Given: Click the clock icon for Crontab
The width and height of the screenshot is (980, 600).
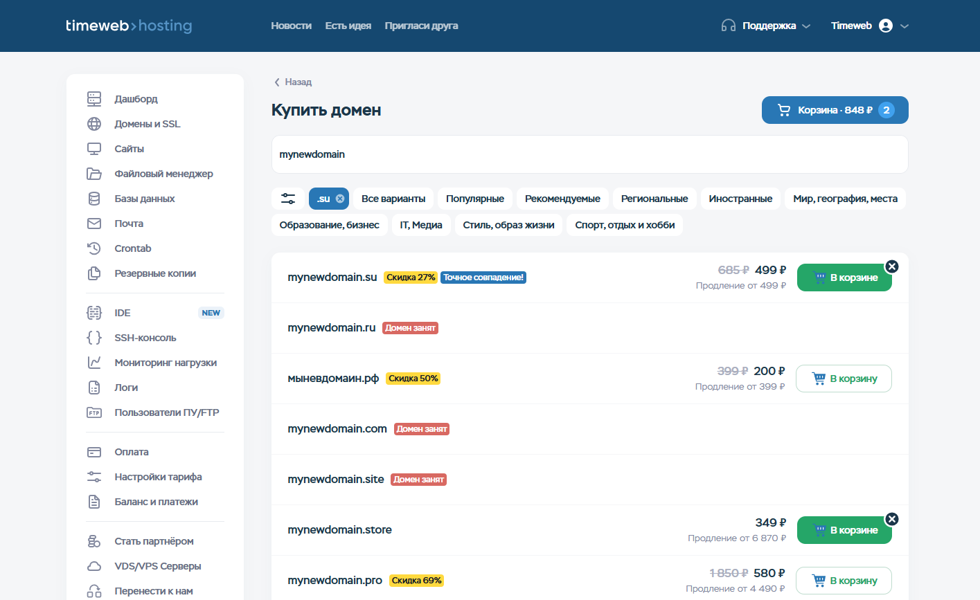Looking at the screenshot, I should coord(94,248).
